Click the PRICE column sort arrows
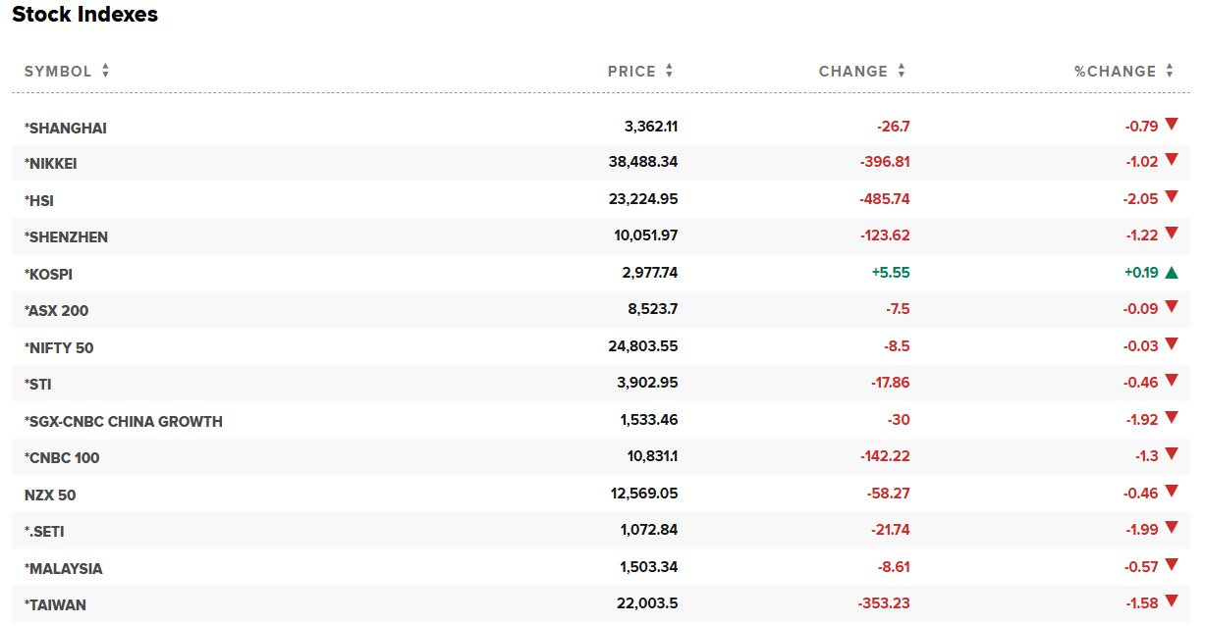The width and height of the screenshot is (1205, 626). pos(669,71)
